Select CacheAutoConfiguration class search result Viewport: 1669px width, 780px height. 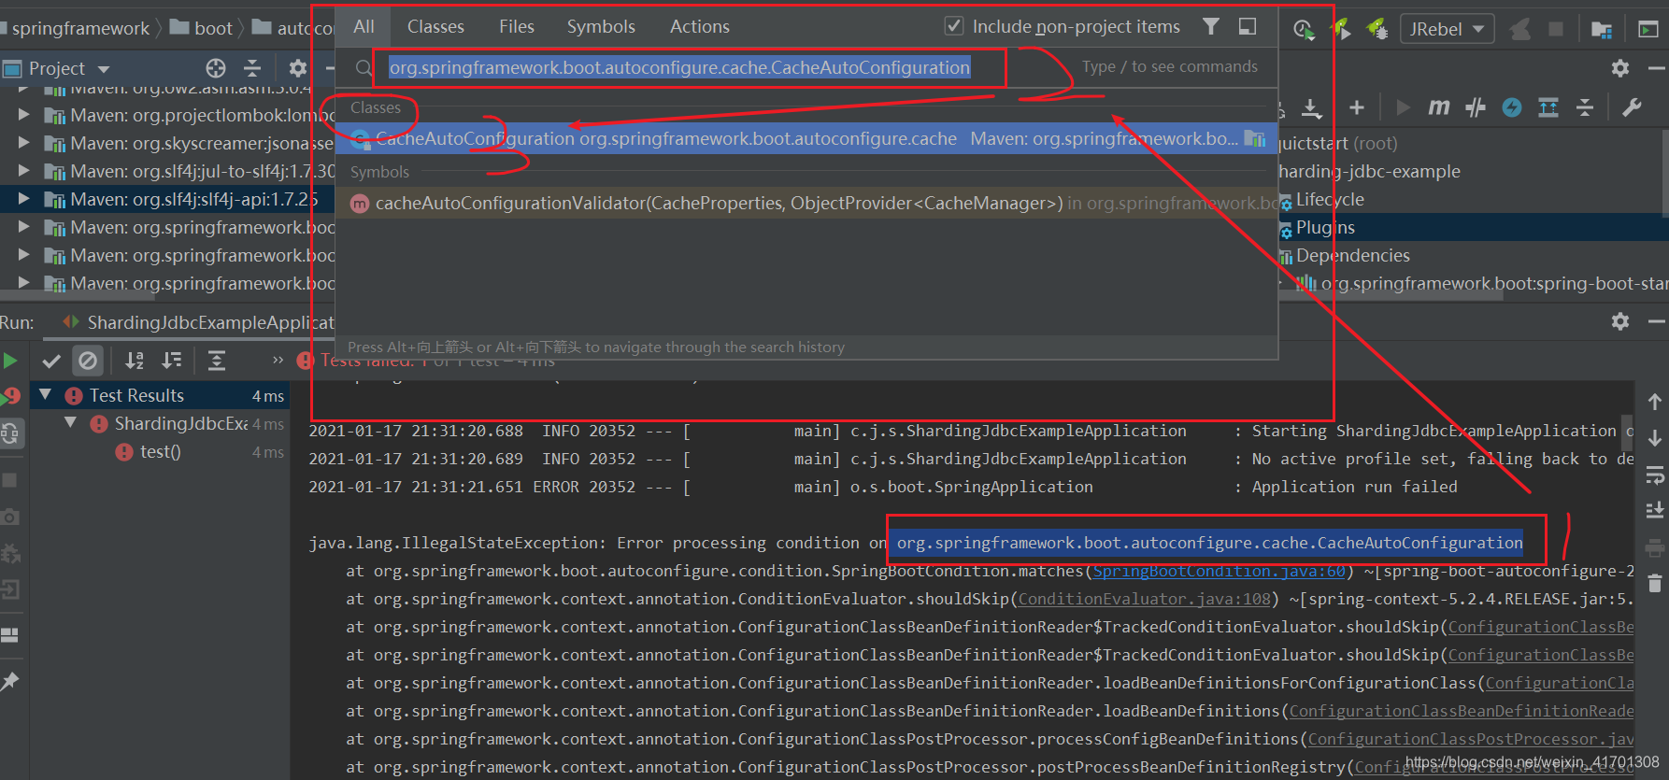coord(807,138)
